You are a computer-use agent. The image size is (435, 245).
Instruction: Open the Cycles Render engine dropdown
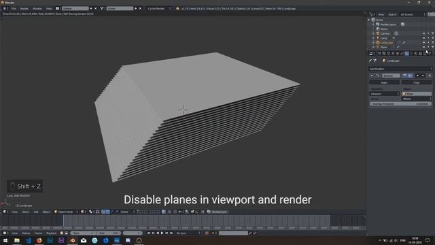tap(158, 9)
